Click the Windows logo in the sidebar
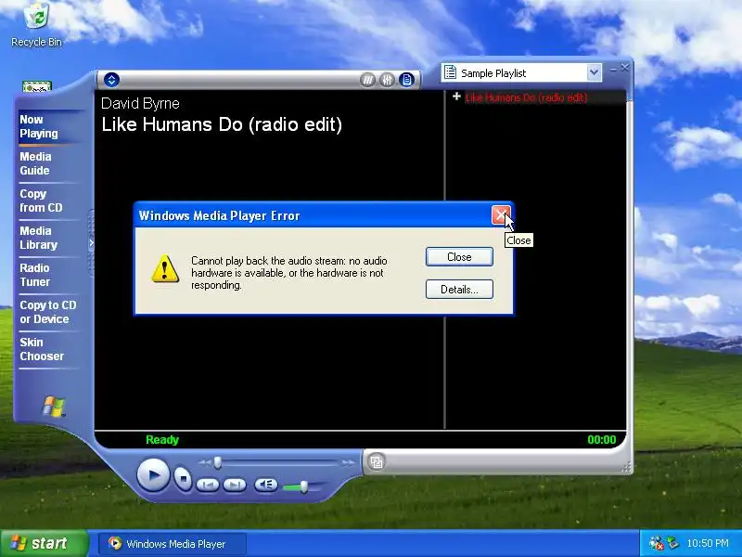The width and height of the screenshot is (742, 557). coord(54,407)
